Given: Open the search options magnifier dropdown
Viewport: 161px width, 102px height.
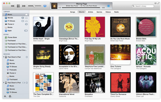Looking at the screenshot, I should coord(133,6).
